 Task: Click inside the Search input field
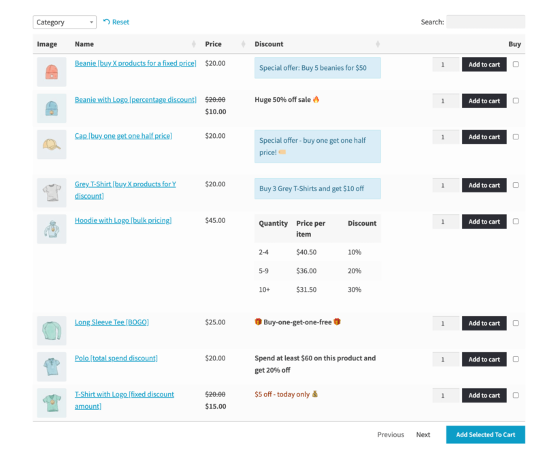click(485, 21)
